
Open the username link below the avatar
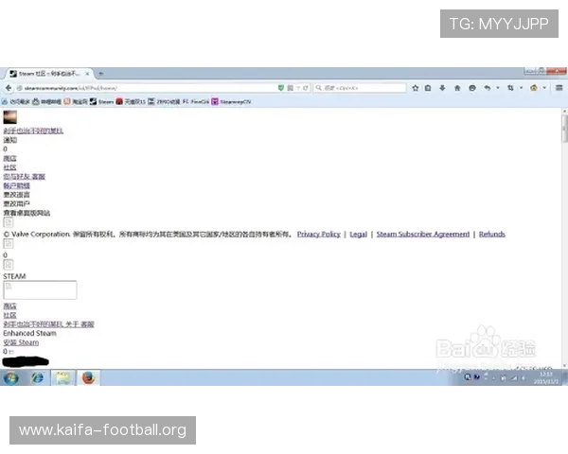[x=33, y=131]
